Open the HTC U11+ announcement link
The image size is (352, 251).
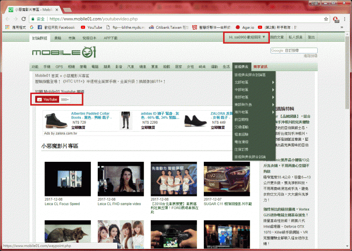pyautogui.click(x=100, y=81)
